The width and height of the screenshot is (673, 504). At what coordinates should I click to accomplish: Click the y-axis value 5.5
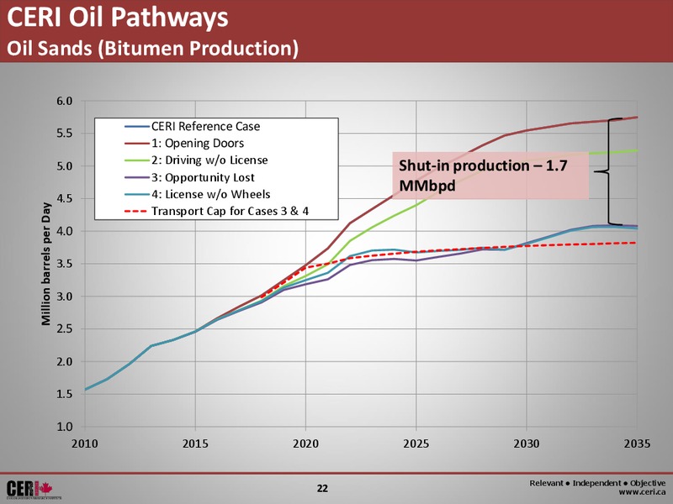click(x=65, y=134)
